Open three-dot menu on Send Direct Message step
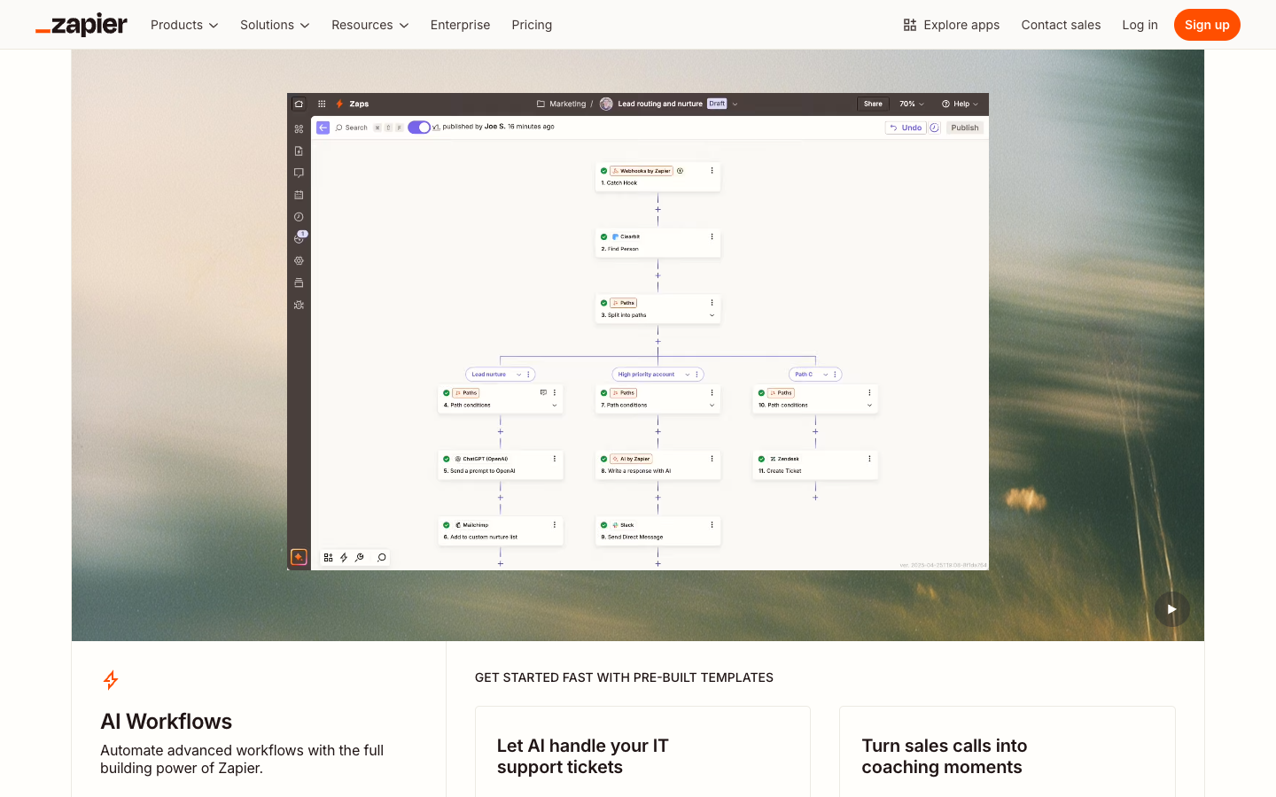The width and height of the screenshot is (1276, 797). [712, 525]
